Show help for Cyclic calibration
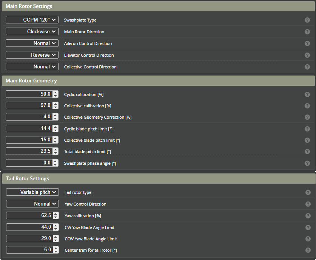Screen dimensions: 316x260 tap(307, 94)
